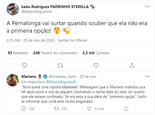The width and height of the screenshot is (155, 115).
Task: Share the main tweet using share icon
Action: tap(132, 66)
